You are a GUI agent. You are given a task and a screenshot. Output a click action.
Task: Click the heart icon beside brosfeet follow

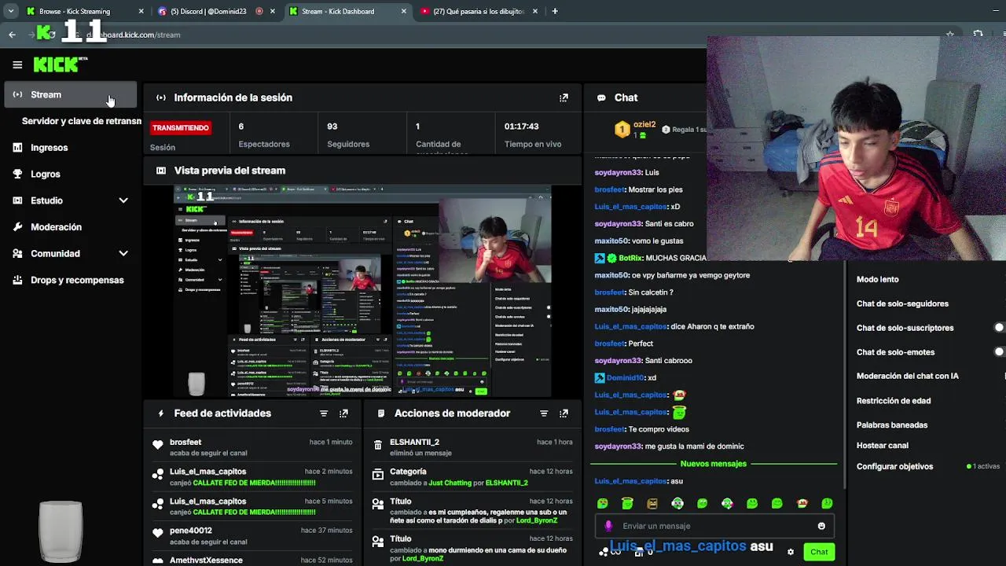point(158,445)
